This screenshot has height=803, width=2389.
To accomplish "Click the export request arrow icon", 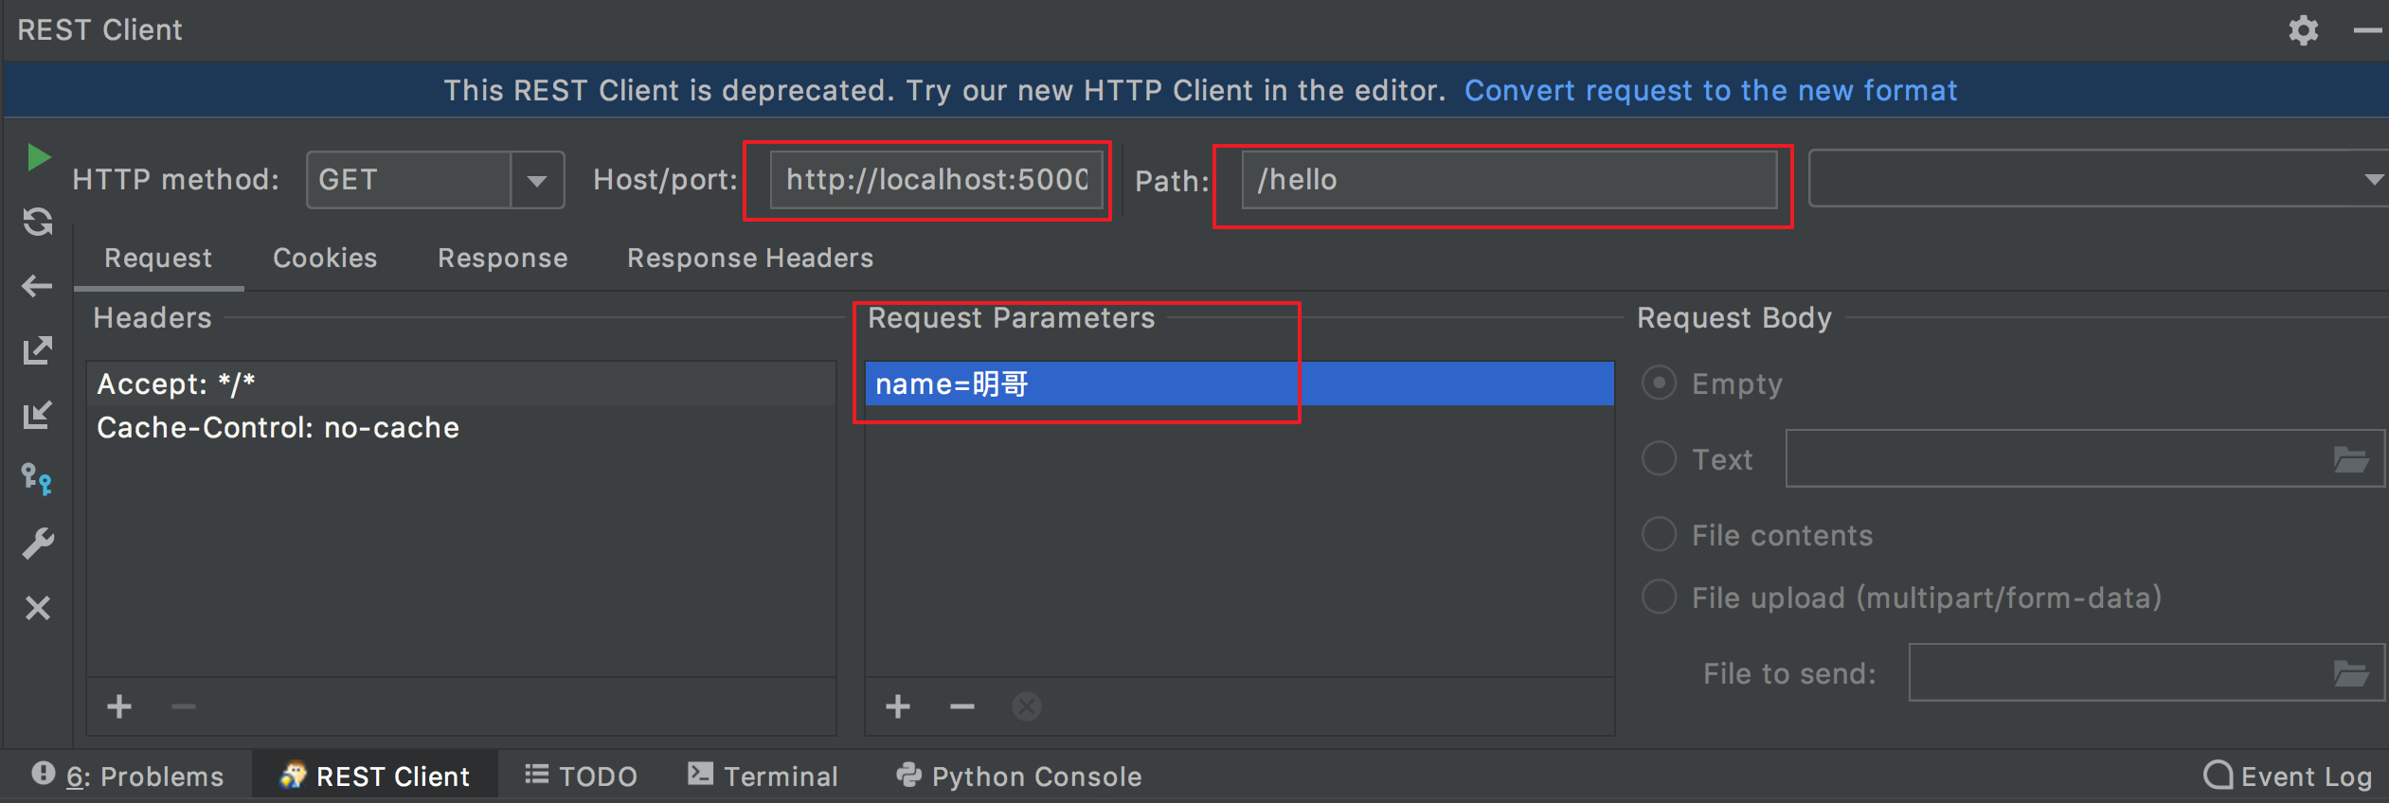I will (x=38, y=350).
